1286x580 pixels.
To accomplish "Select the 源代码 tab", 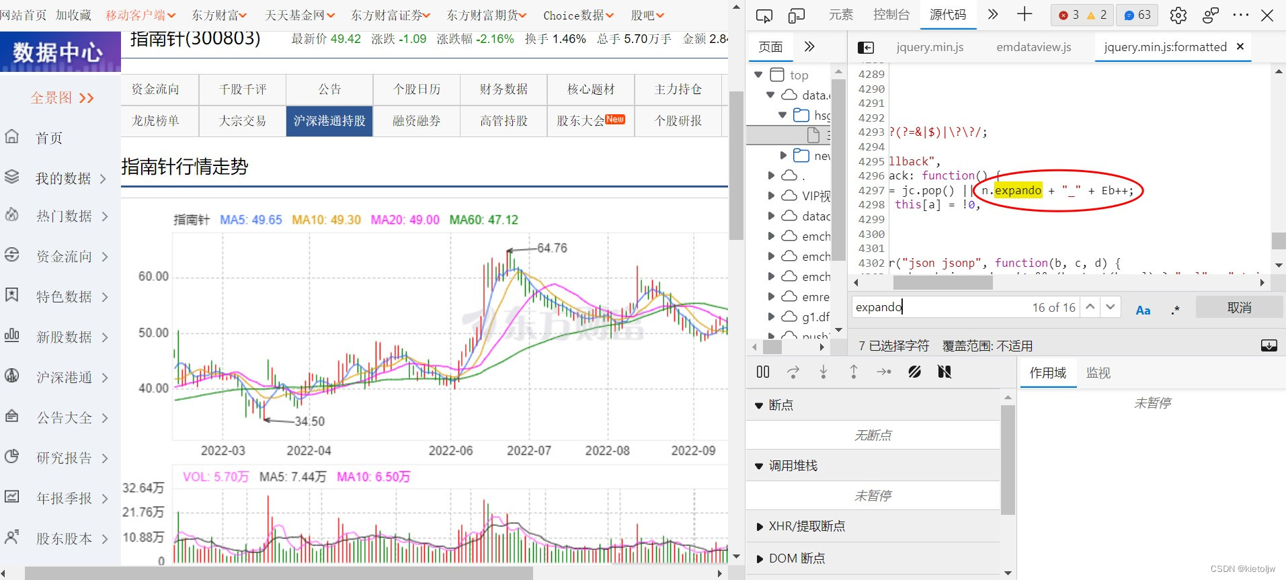I will 948,15.
